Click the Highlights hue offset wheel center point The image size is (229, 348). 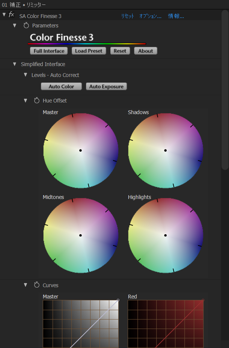(165, 235)
